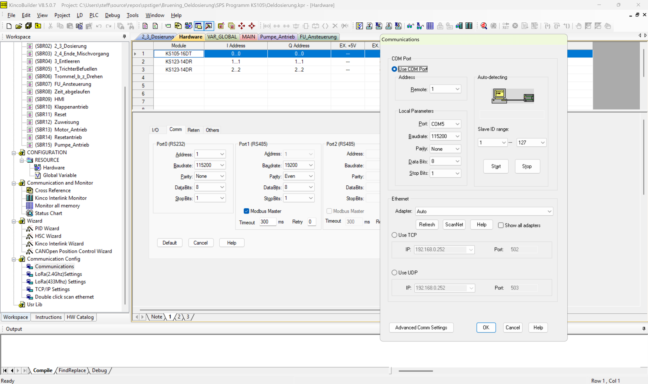
Task: Click the Advanced Comm Settings button
Action: [421, 328]
